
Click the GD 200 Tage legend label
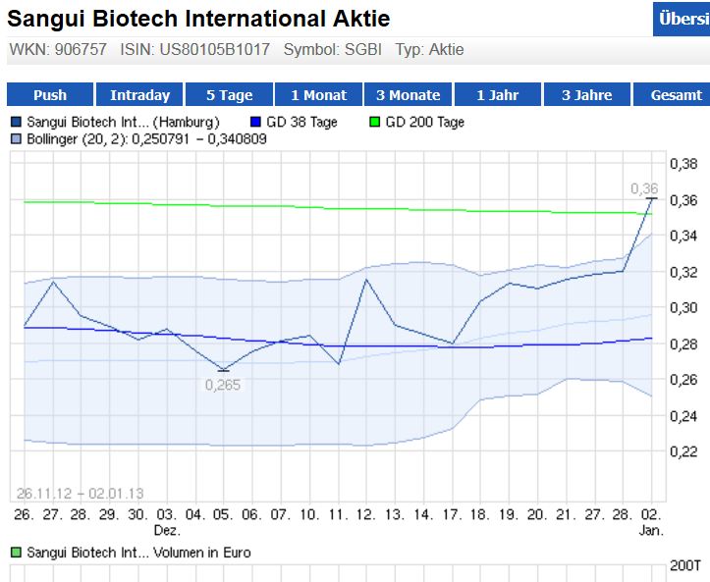[x=425, y=123]
